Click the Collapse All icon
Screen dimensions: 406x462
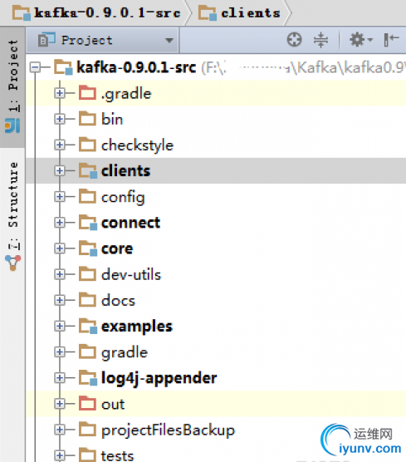click(x=320, y=40)
